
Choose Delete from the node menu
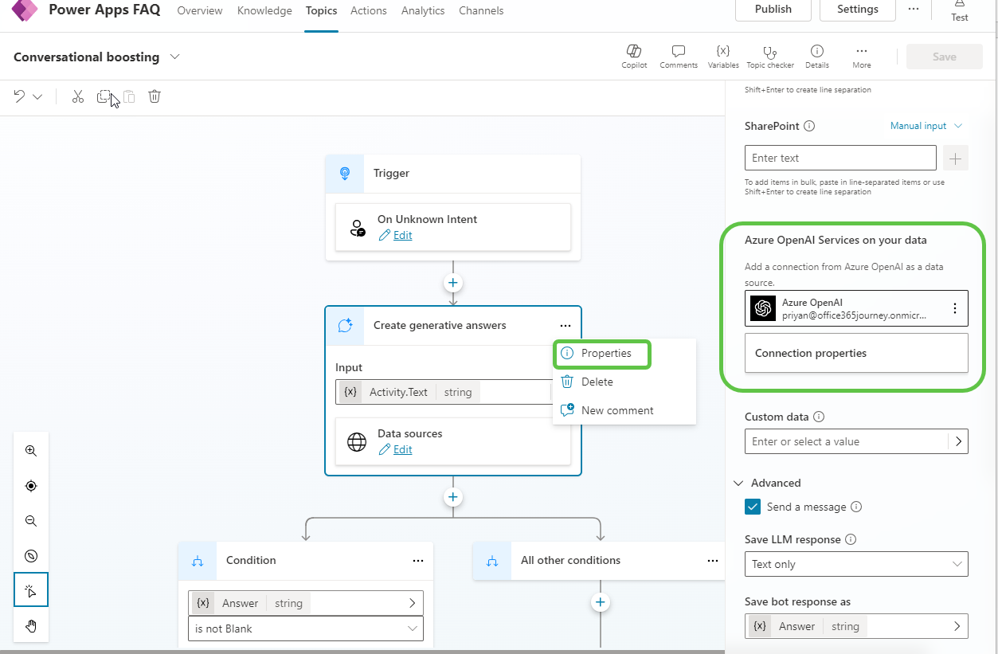click(x=597, y=382)
